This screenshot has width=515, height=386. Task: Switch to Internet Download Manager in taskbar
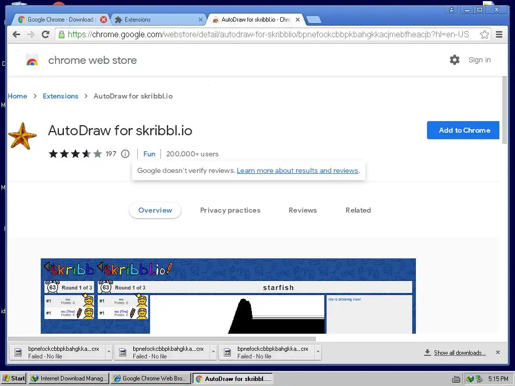(x=69, y=378)
